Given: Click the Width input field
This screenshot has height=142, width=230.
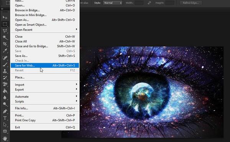Looking at the screenshot, I should tap(139, 3).
